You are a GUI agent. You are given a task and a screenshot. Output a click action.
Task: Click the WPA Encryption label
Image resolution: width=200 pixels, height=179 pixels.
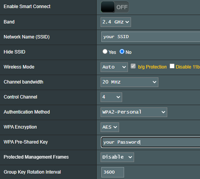(20, 127)
